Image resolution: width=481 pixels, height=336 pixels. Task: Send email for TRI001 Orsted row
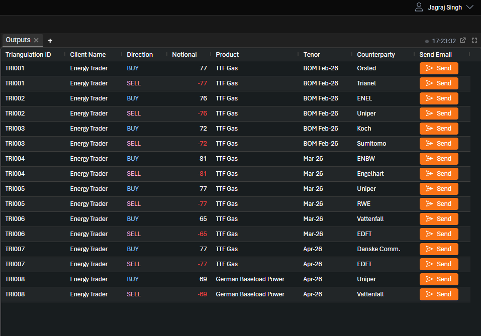(x=438, y=68)
